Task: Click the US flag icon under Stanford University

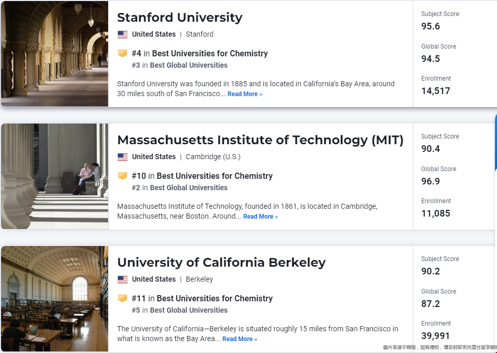Action: click(123, 34)
